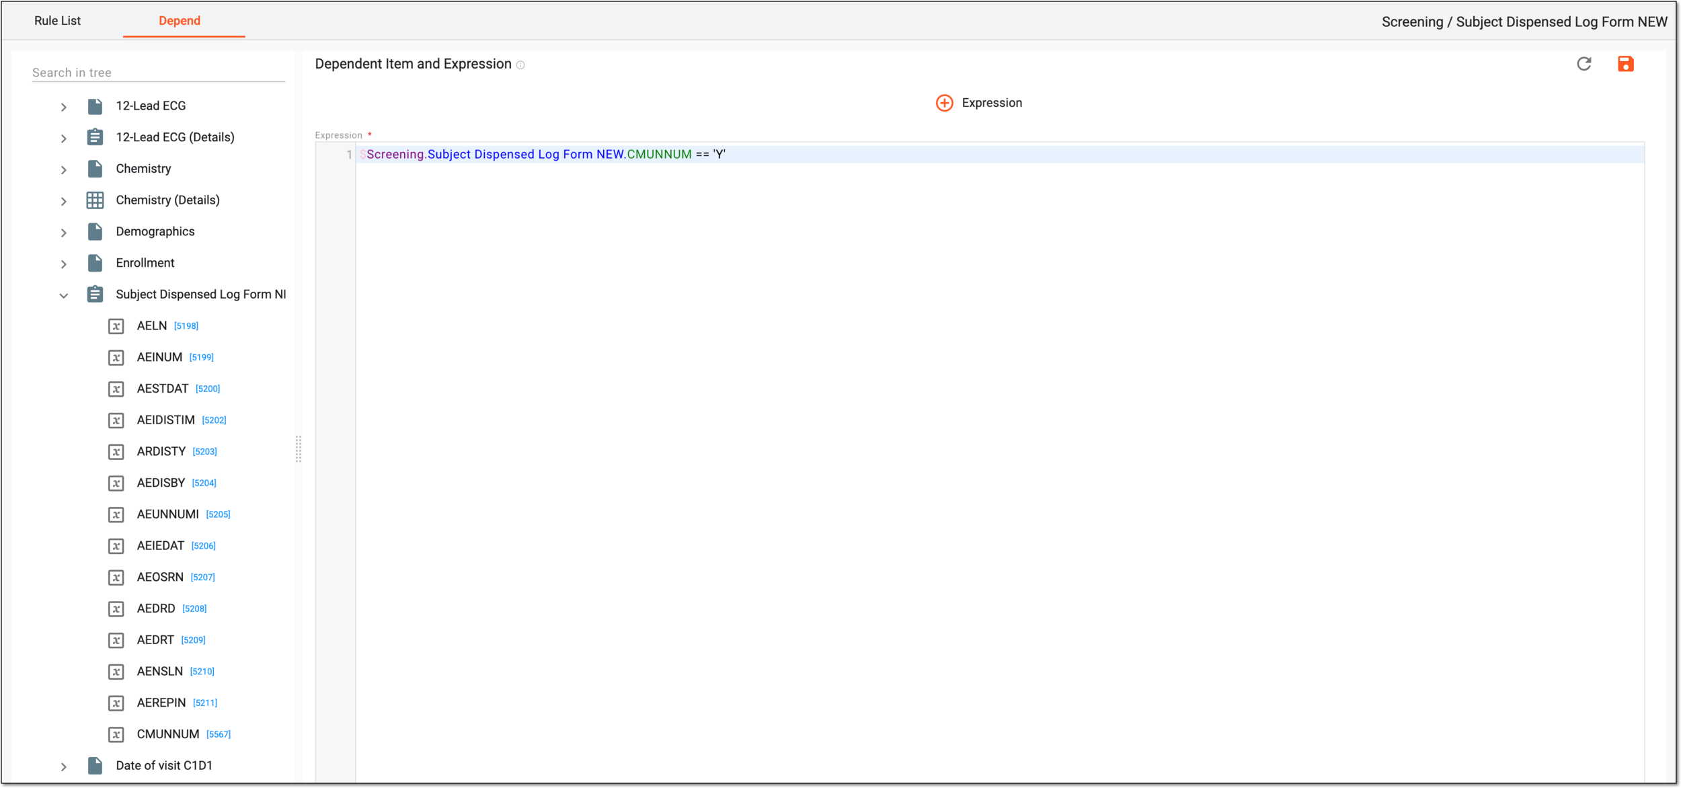Click the variable icon next to AEDRD
Screen dimensions: 1681x788
point(116,609)
